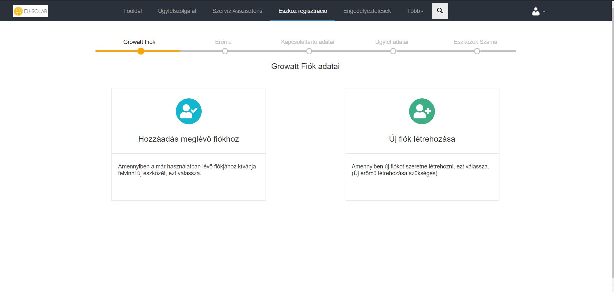Navigate to Engedélyeztetések
The image size is (614, 292).
click(367, 11)
